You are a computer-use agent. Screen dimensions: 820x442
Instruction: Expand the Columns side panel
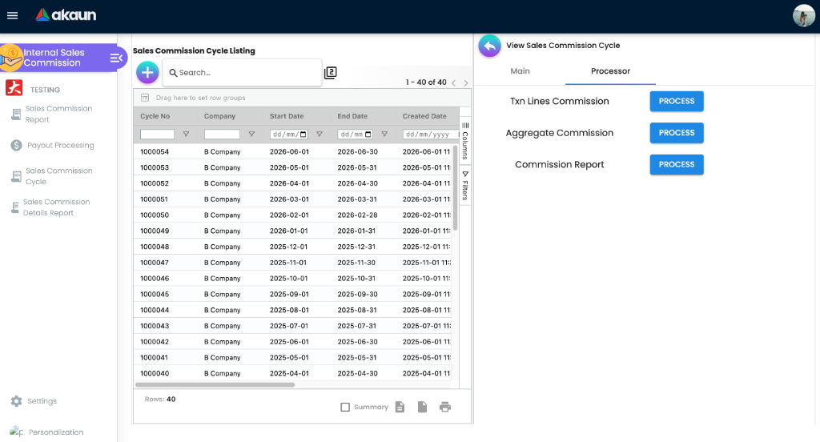[x=465, y=141]
